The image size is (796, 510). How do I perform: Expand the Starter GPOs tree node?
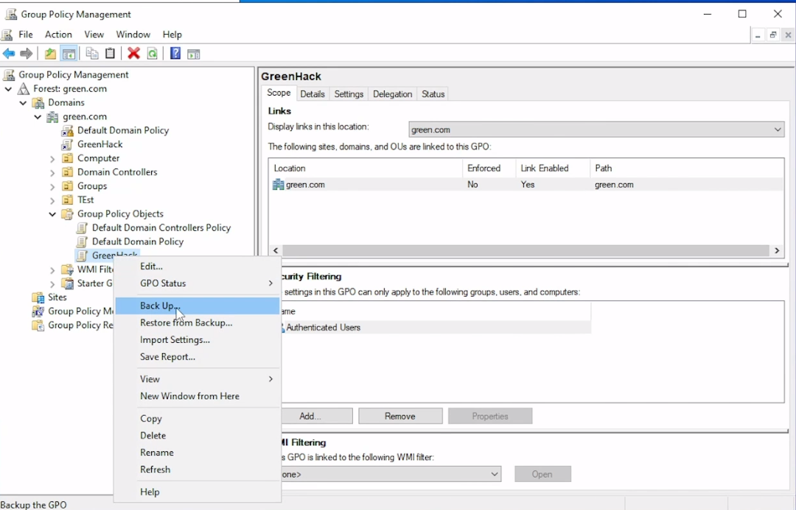click(52, 283)
